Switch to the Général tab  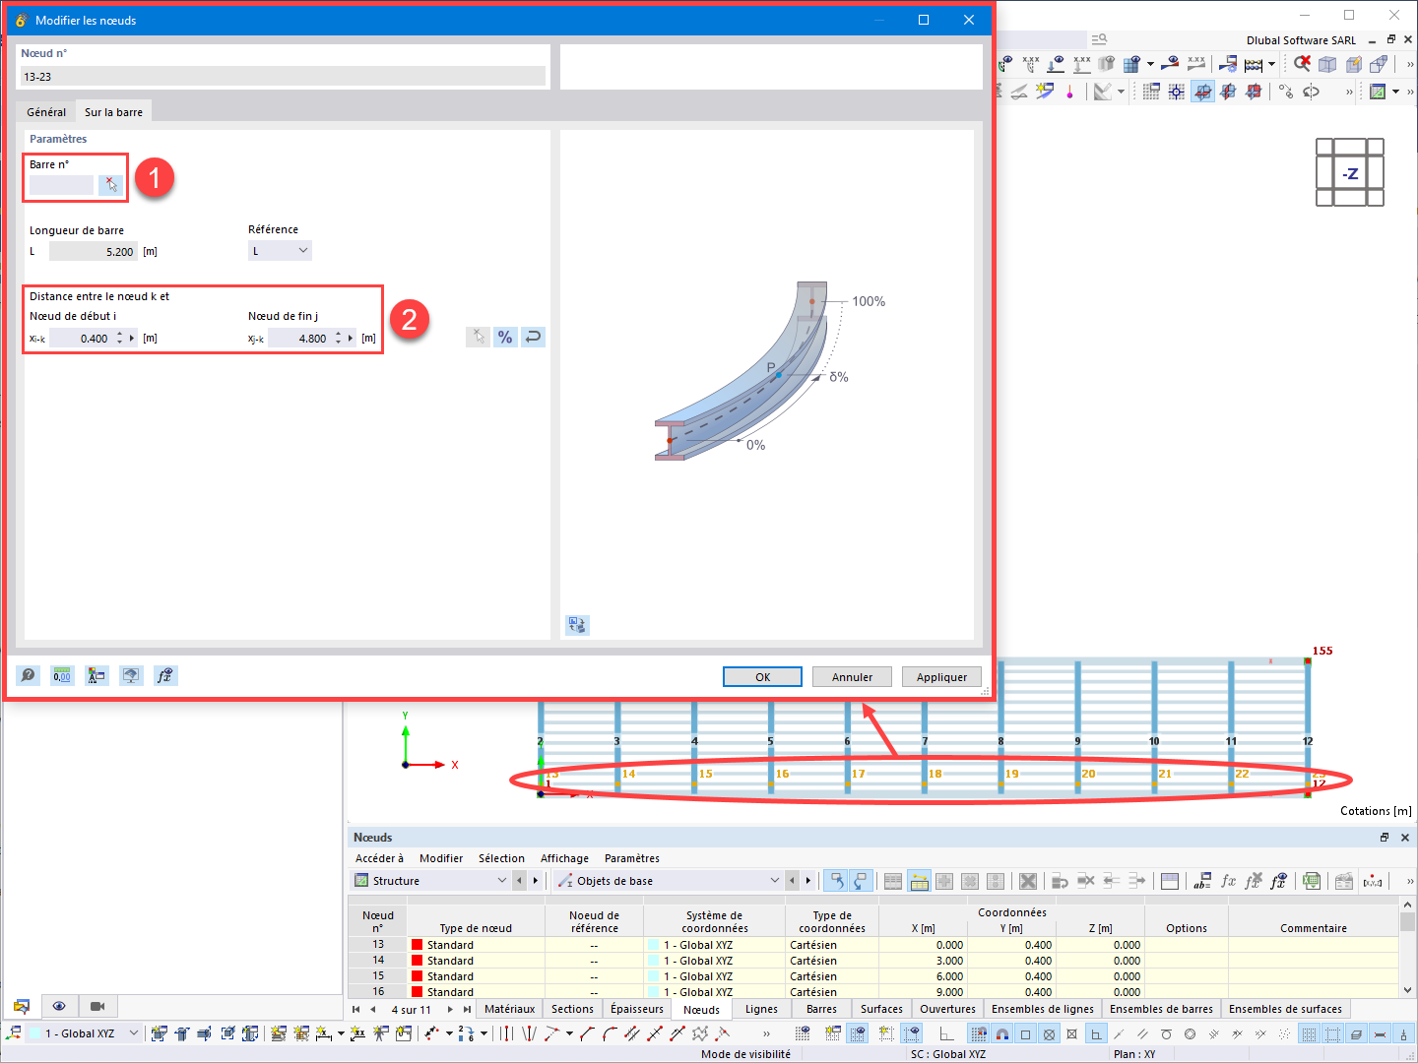(x=46, y=112)
